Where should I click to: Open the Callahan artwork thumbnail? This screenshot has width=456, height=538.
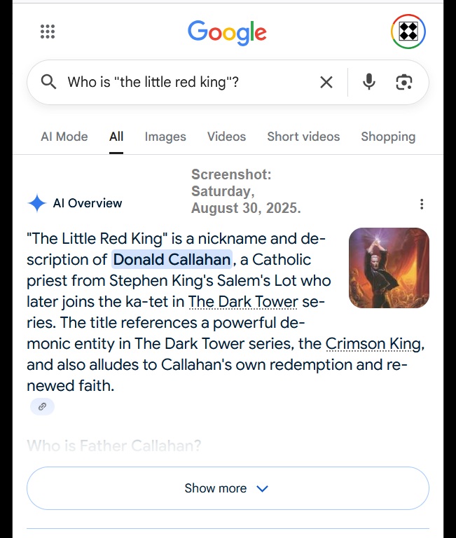pyautogui.click(x=389, y=268)
